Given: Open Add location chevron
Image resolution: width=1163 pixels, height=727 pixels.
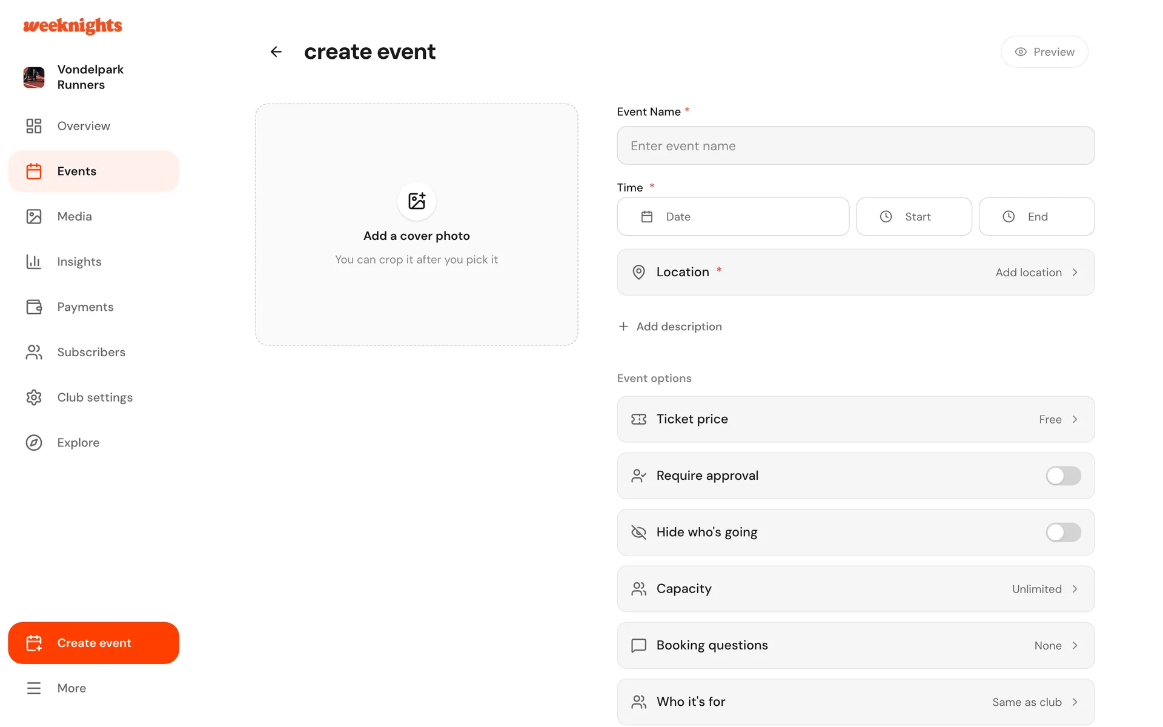Looking at the screenshot, I should tap(1075, 273).
